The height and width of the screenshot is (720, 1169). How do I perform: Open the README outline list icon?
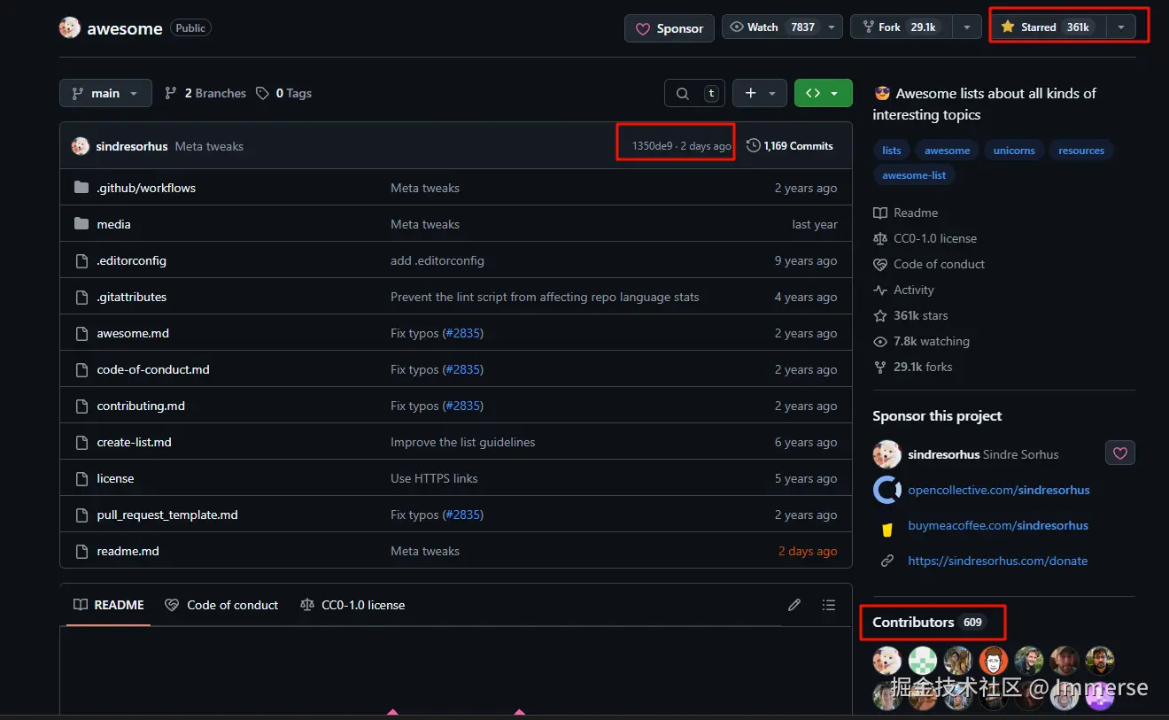(x=829, y=605)
